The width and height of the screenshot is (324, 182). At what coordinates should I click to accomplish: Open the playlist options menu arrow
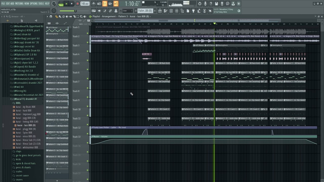[47, 16]
